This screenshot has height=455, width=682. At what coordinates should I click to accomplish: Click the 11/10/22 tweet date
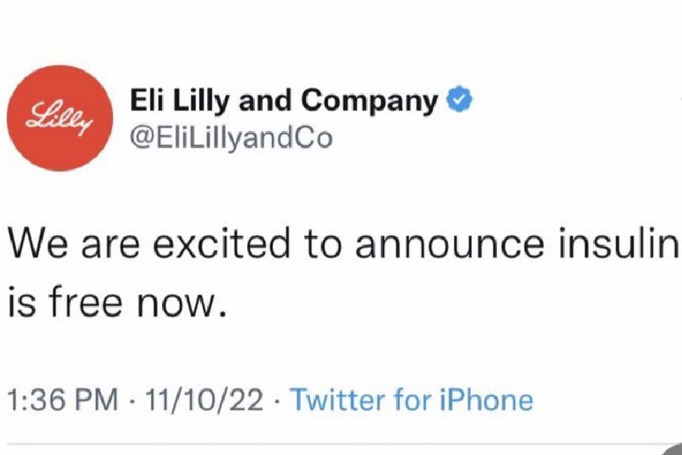[x=208, y=400]
